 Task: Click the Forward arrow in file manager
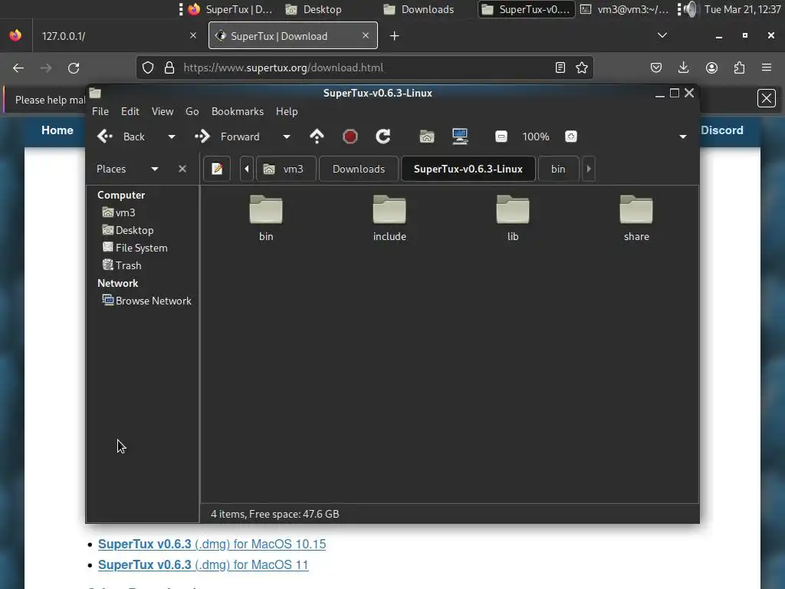tap(227, 137)
